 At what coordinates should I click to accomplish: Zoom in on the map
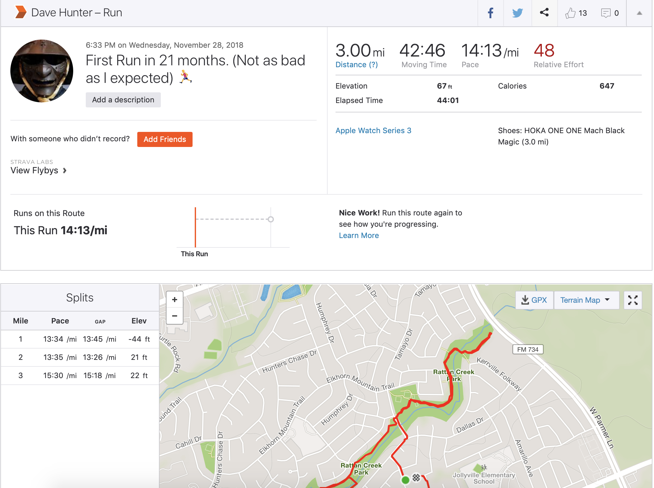click(x=175, y=300)
